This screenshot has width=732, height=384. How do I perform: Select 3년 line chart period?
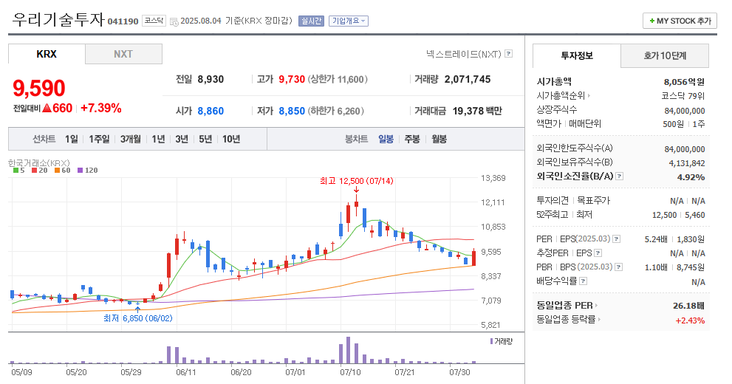point(182,139)
